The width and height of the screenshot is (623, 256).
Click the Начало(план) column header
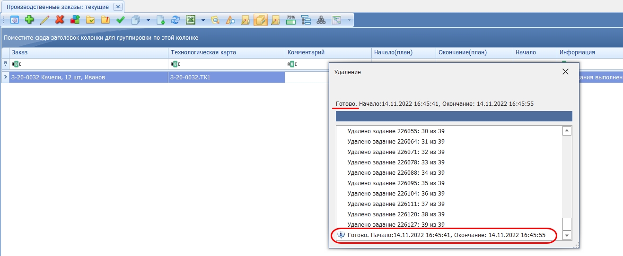point(403,52)
